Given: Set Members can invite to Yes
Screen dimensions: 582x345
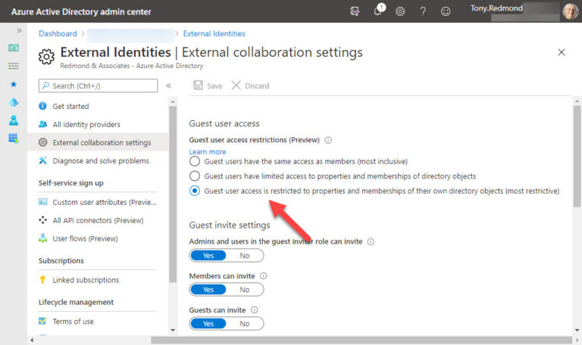Looking at the screenshot, I should click(208, 290).
